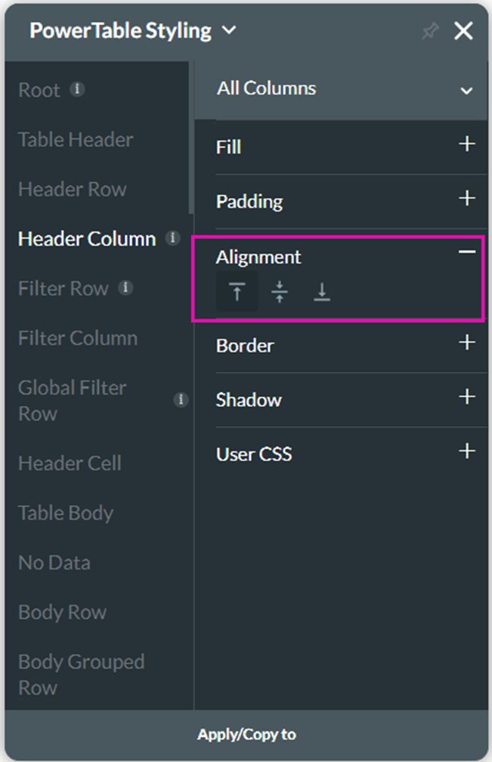Click the info icon beside Header Column
This screenshot has height=762, width=492.
tap(173, 238)
